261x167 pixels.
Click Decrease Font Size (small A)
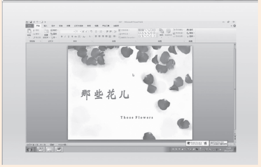tap(86, 31)
